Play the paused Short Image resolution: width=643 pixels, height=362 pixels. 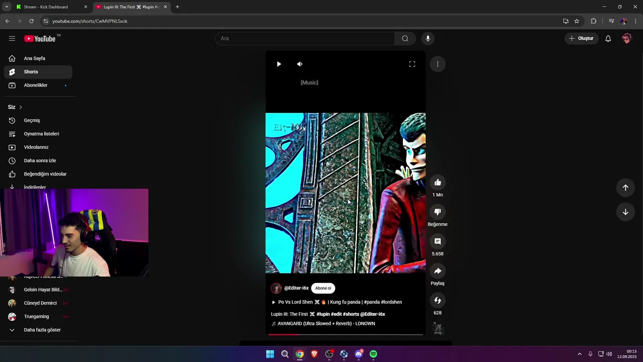(x=279, y=64)
